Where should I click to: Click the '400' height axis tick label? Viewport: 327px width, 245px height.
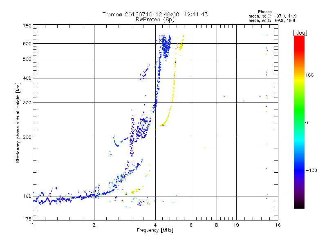[x=27, y=78]
